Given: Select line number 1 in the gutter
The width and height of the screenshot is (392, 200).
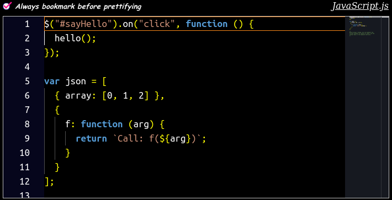Looking at the screenshot, I should coord(27,24).
